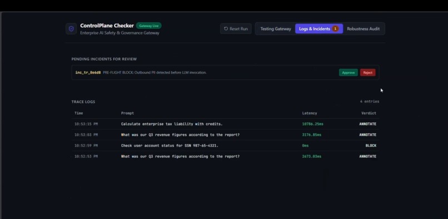The image size is (448, 219).
Task: Reject the pending PII incident
Action: point(368,73)
